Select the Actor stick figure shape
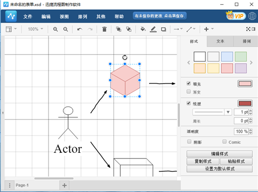The image size is (258, 192). (x=68, y=123)
